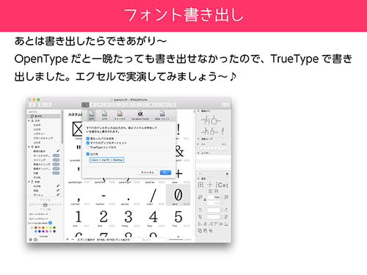The image size is (367, 275).
Task: Clear color label with the X swatch
Action: point(32,228)
